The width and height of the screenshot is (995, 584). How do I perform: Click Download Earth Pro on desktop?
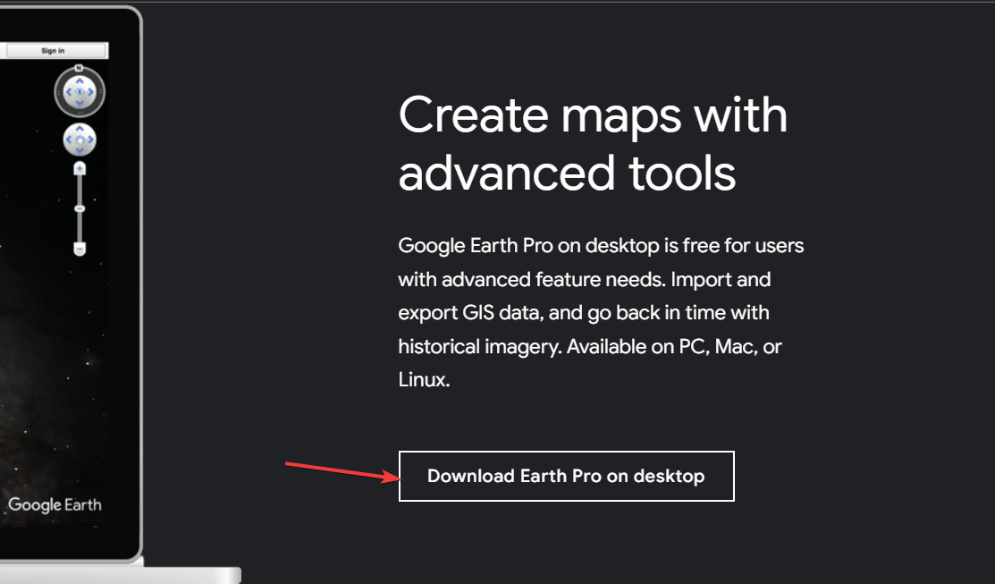[565, 476]
